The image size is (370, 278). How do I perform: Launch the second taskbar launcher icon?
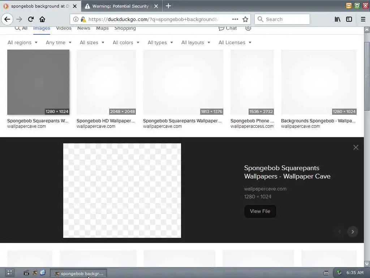[35, 273]
